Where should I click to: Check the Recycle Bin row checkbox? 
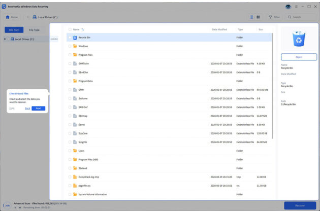click(70, 38)
